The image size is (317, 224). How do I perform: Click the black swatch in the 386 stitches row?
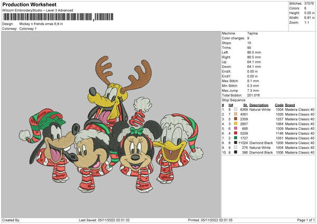pos(236,152)
